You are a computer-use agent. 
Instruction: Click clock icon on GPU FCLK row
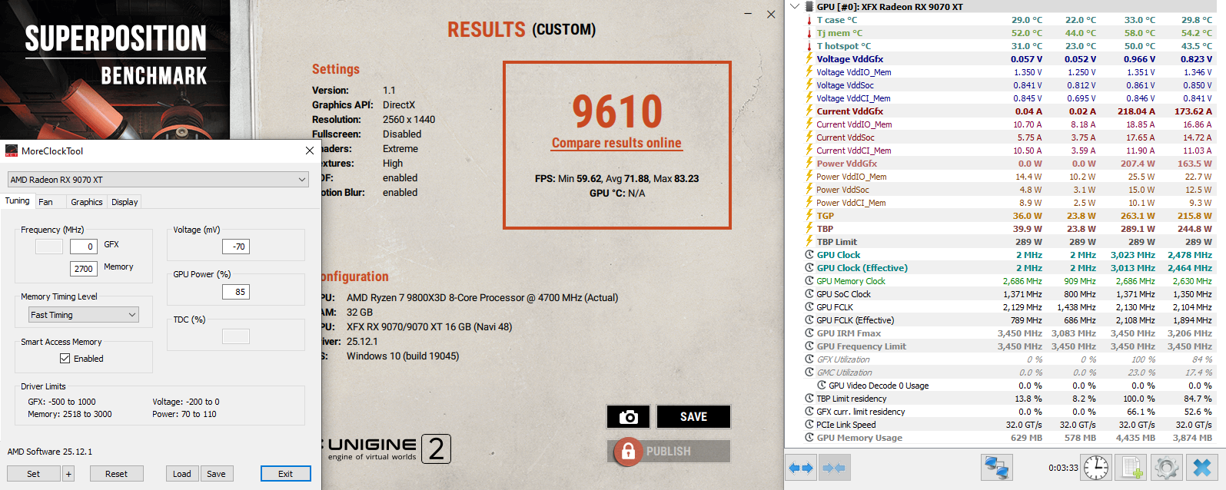[809, 307]
